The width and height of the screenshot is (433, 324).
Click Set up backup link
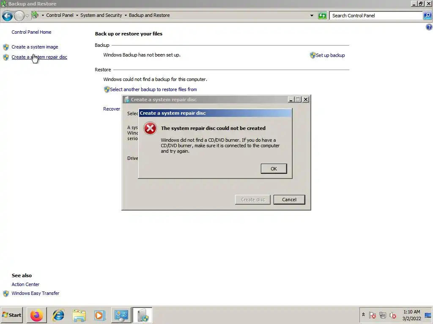point(330,55)
